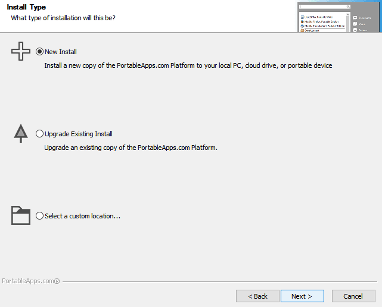
Task: Click the Thunderbird icon in header preview
Action: pyautogui.click(x=303, y=26)
